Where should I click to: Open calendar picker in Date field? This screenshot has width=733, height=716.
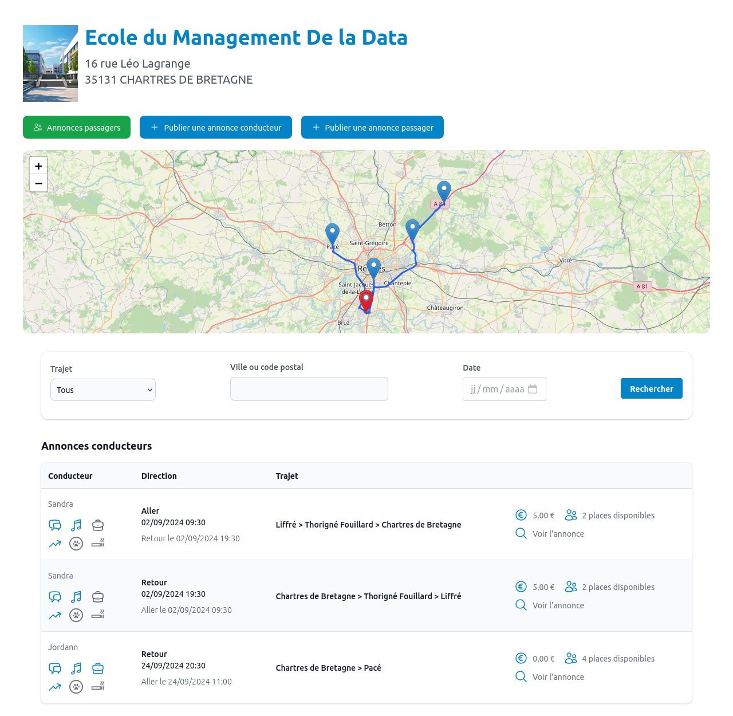pyautogui.click(x=533, y=390)
